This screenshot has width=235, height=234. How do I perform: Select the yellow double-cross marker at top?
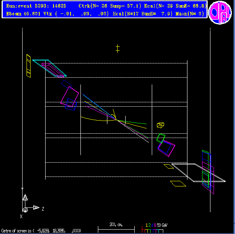click(118, 49)
